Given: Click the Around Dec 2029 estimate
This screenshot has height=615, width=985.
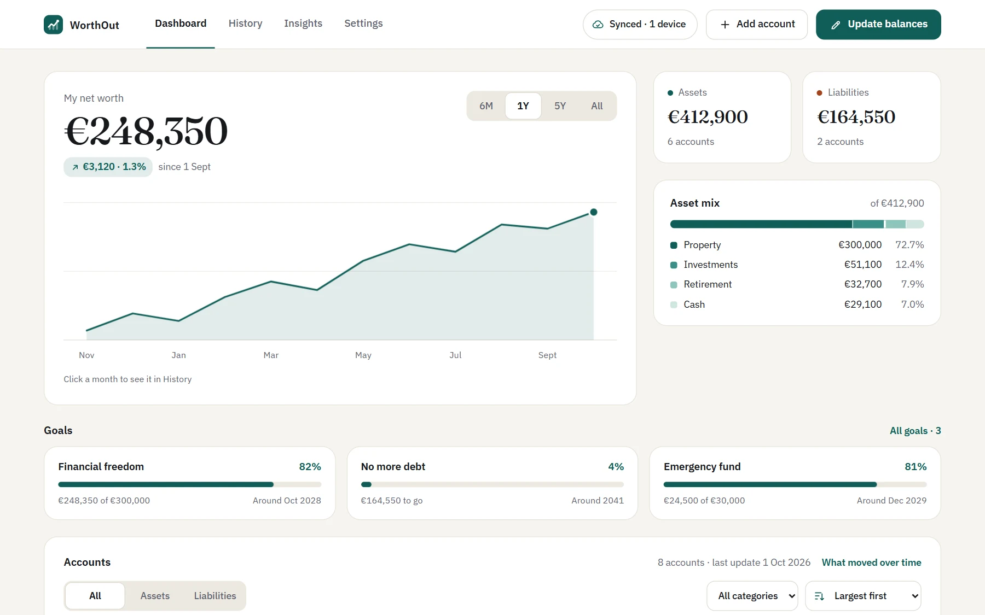Looking at the screenshot, I should pyautogui.click(x=891, y=501).
